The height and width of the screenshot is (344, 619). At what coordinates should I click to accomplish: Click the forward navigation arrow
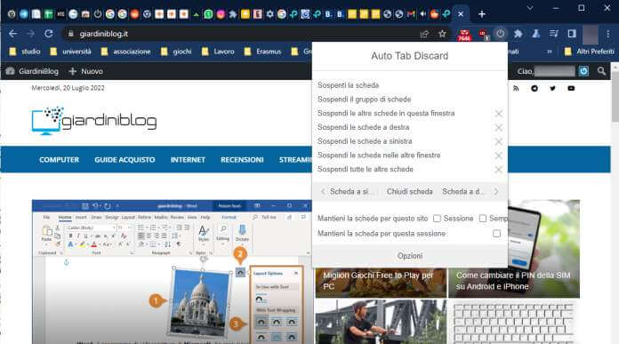coord(30,34)
